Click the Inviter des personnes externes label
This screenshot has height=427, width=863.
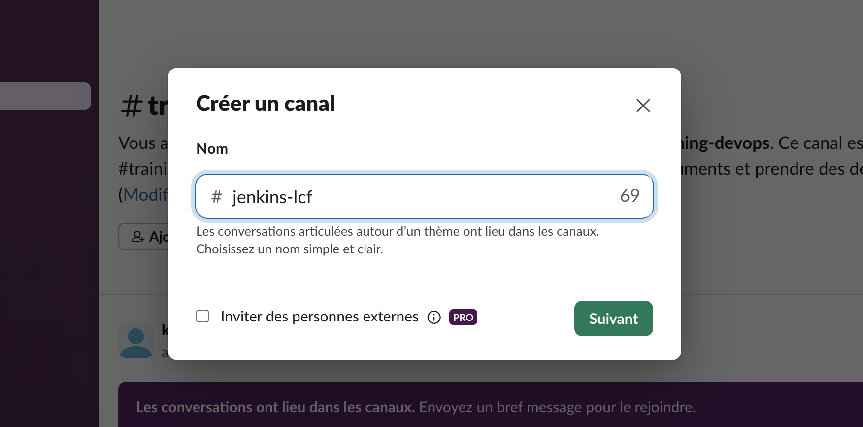(x=319, y=317)
